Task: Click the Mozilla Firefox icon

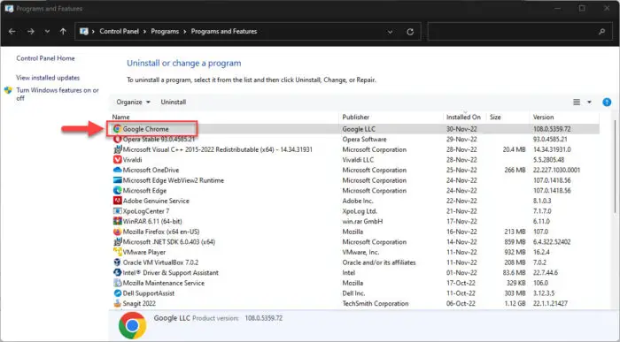Action: click(117, 232)
